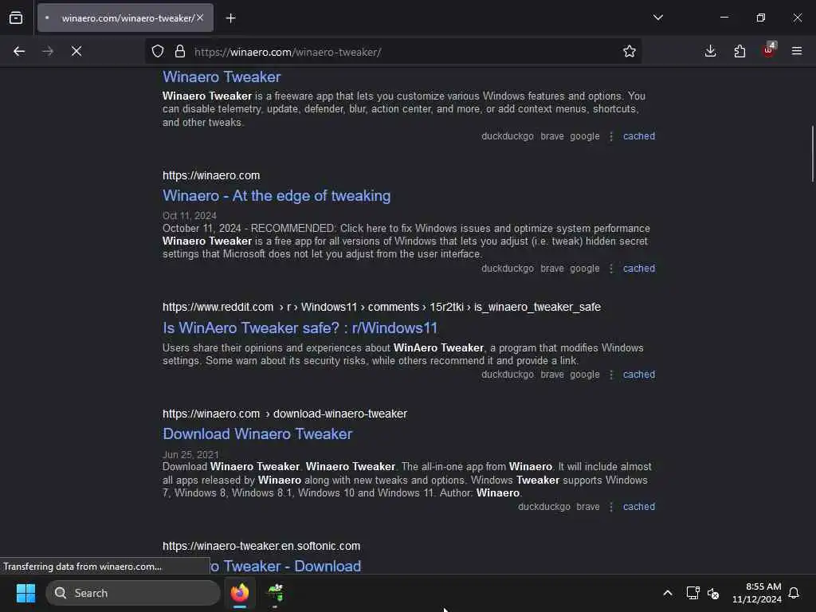
Task: Show hidden system tray icons chevron
Action: (668, 593)
